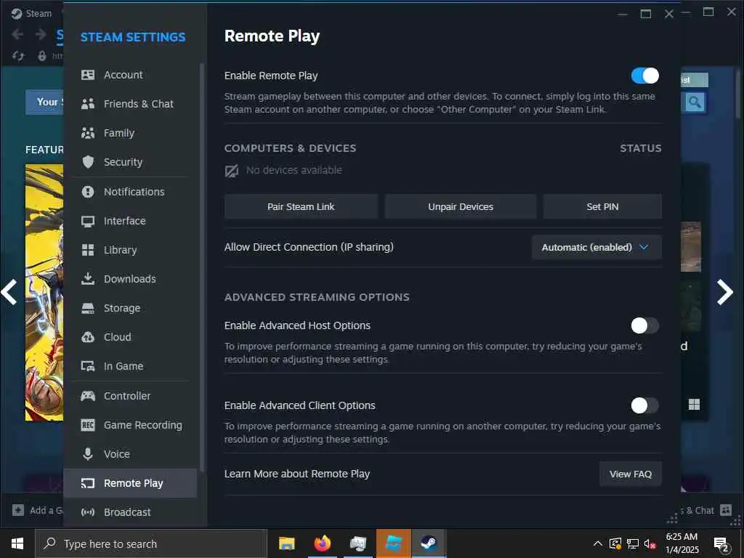Click the featured game artwork thumbnail
The image size is (744, 558).
pos(44,292)
